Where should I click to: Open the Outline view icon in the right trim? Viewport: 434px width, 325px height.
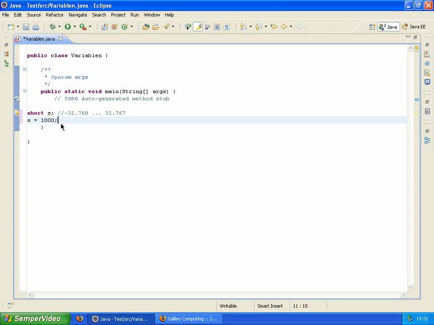tap(427, 140)
